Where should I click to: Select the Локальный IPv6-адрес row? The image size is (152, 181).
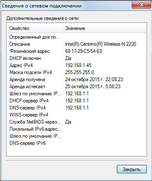pos(76,129)
